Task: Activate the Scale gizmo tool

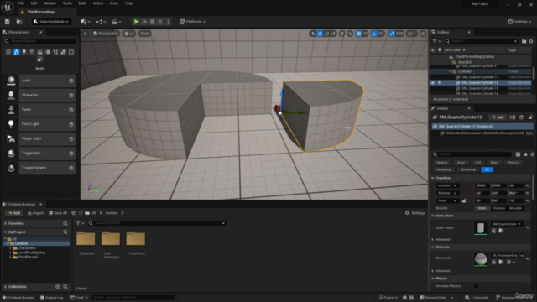Action: coord(333,34)
